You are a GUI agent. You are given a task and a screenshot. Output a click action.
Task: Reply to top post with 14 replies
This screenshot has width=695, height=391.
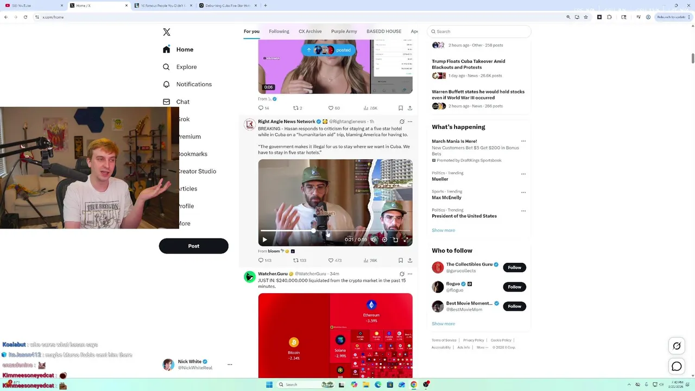pos(263,108)
